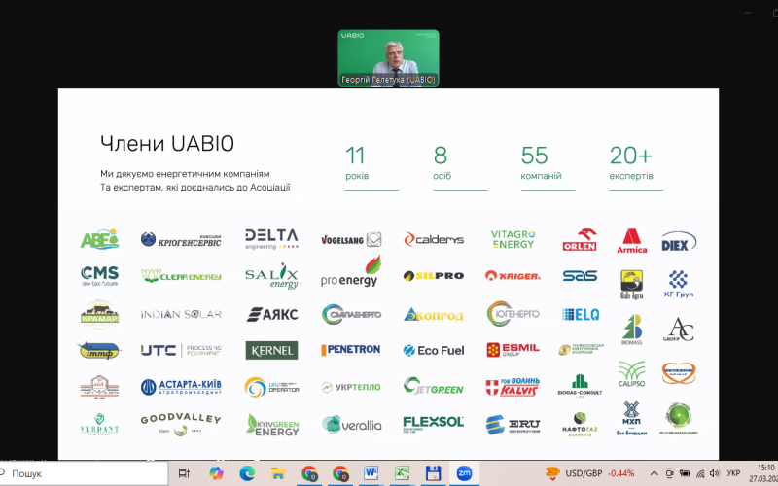Open the floppy-disk icon app in taskbar
The height and width of the screenshot is (486, 778).
click(433, 473)
